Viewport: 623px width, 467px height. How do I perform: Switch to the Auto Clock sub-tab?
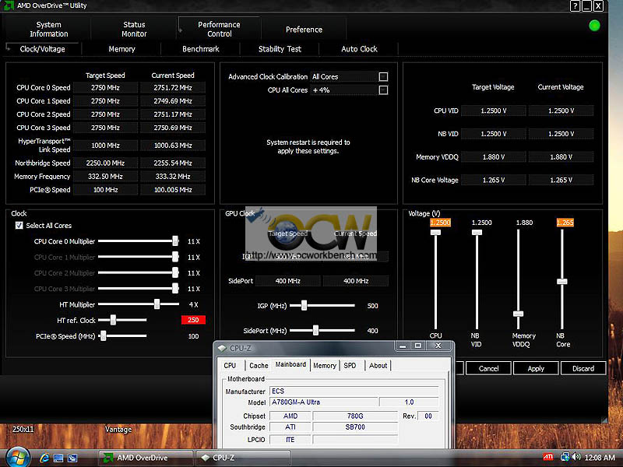click(x=359, y=49)
